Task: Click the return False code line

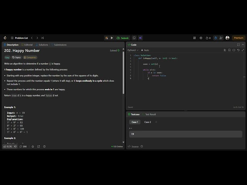Action: coord(159,76)
